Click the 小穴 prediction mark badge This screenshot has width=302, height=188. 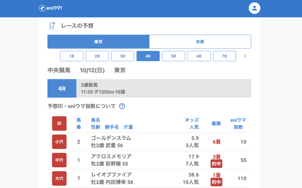[x=59, y=142]
